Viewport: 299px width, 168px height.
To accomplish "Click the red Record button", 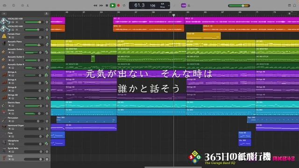I will pos(118,6).
